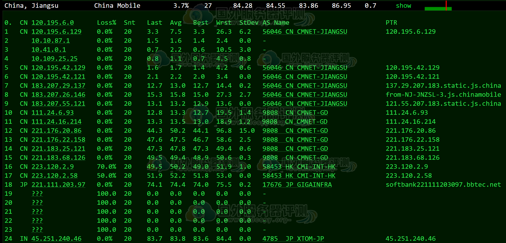The height and width of the screenshot is (243, 506).
Task: Open IP link 223.120.2.9
Action: point(53,166)
